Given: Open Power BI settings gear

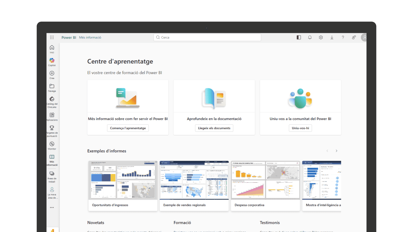Looking at the screenshot, I should 321,37.
